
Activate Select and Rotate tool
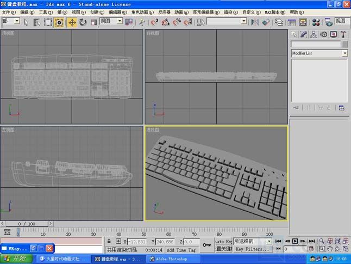(83, 22)
